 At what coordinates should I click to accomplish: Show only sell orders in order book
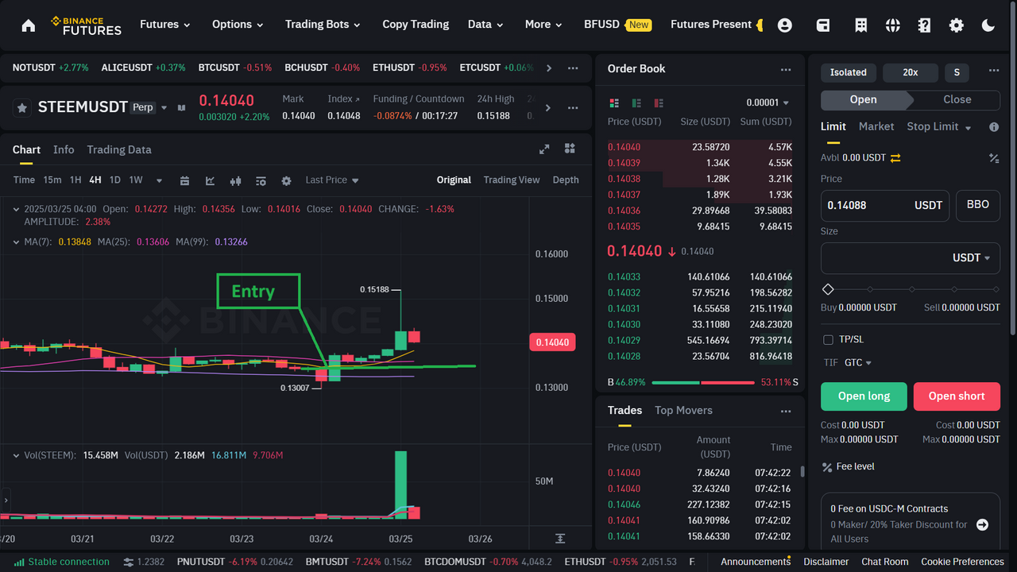pos(659,103)
